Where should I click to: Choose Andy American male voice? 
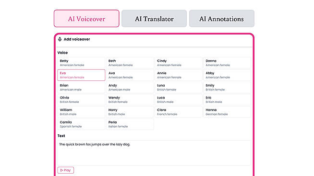(130, 88)
